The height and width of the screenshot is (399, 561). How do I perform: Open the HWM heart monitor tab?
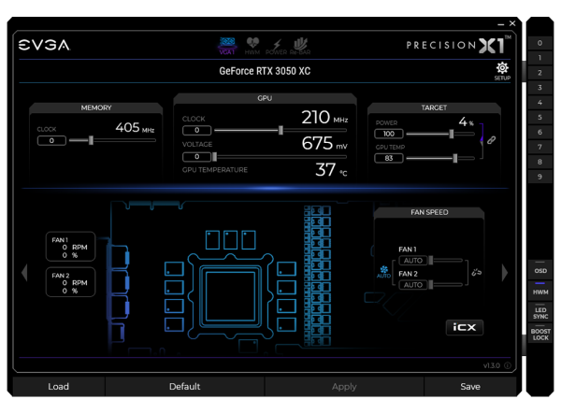pyautogui.click(x=252, y=46)
